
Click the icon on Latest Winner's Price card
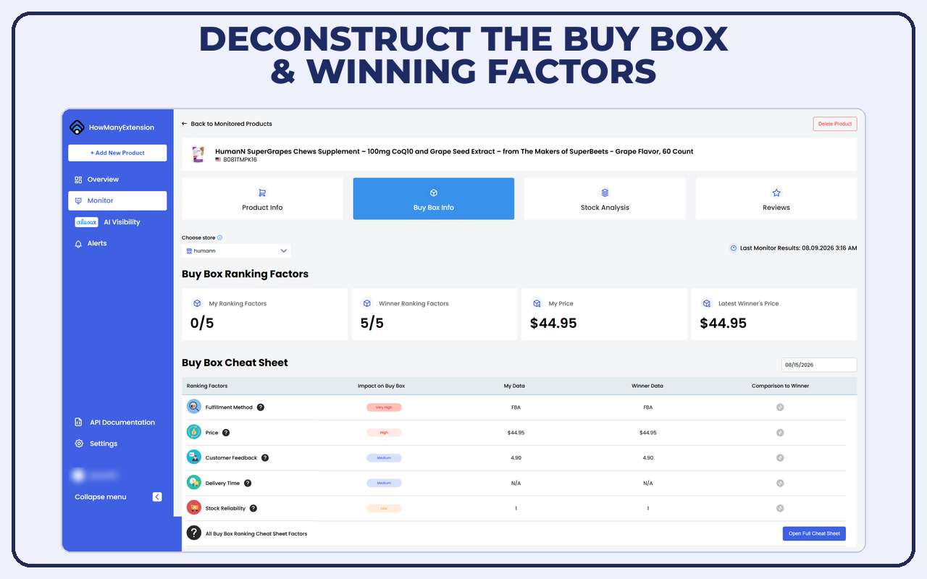(x=706, y=303)
